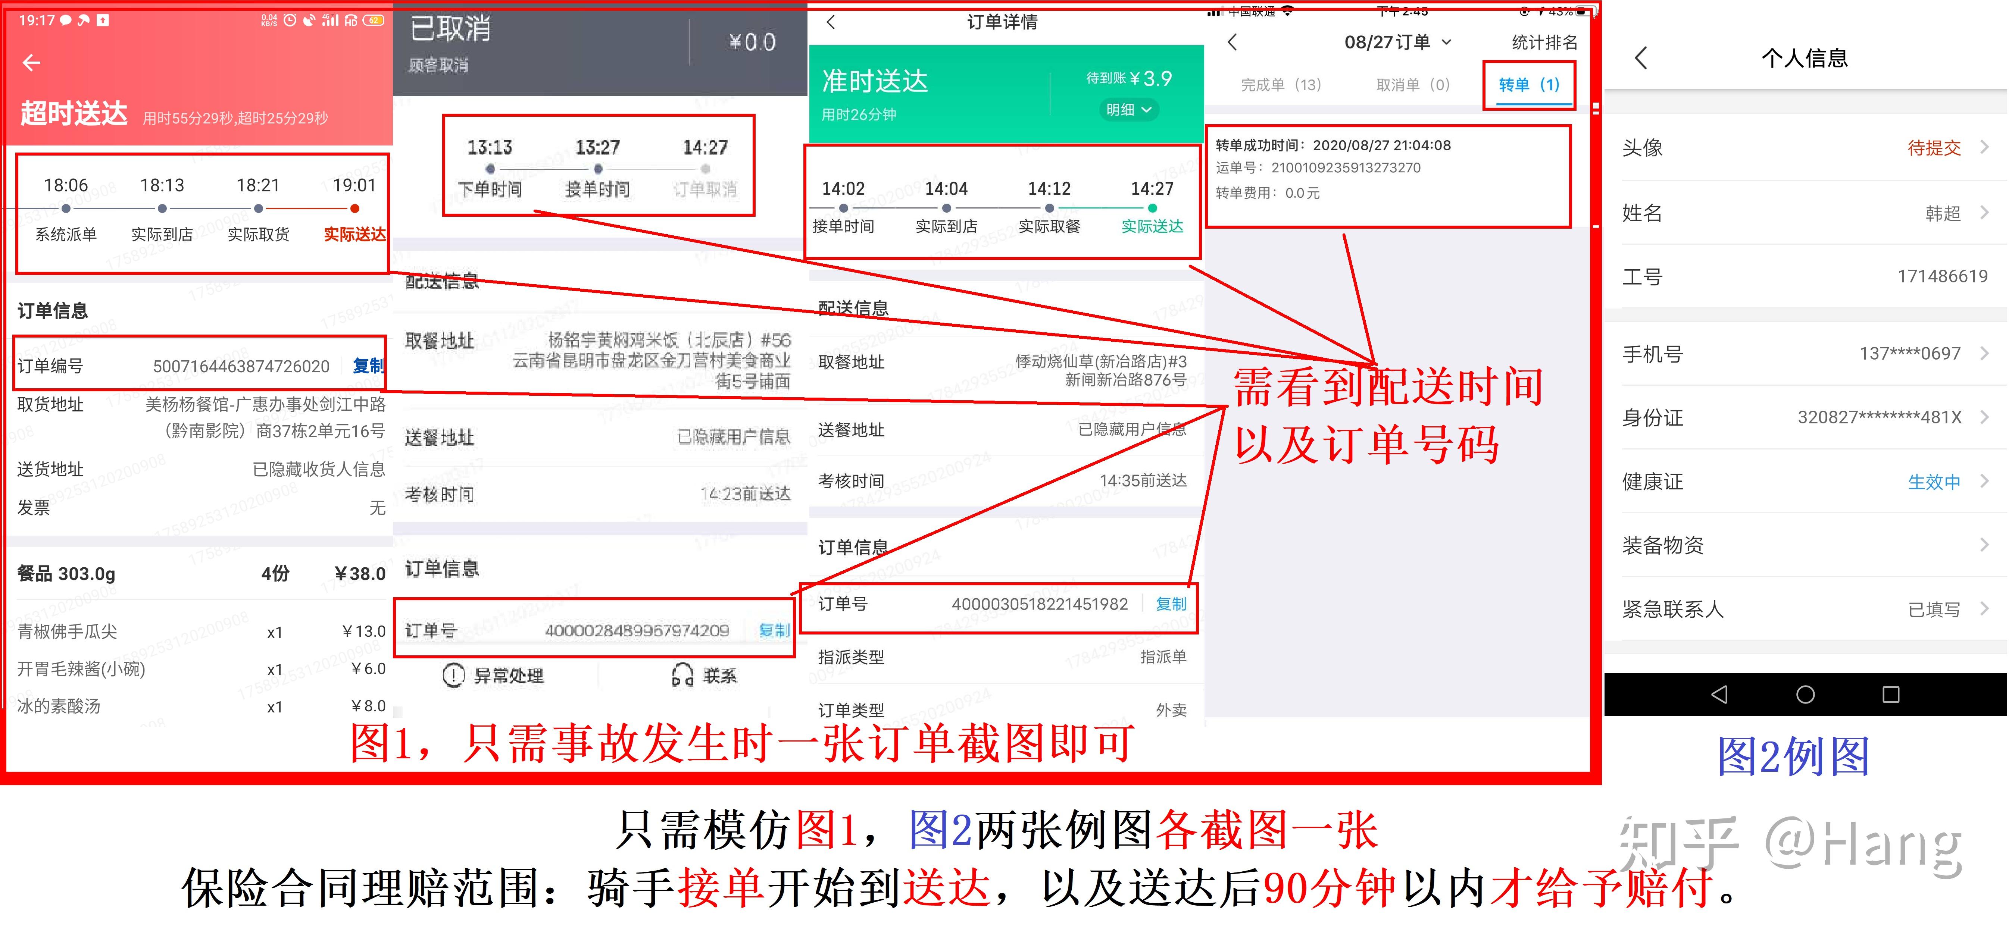
Task: Open the 身份证 row
Action: [x=1805, y=418]
